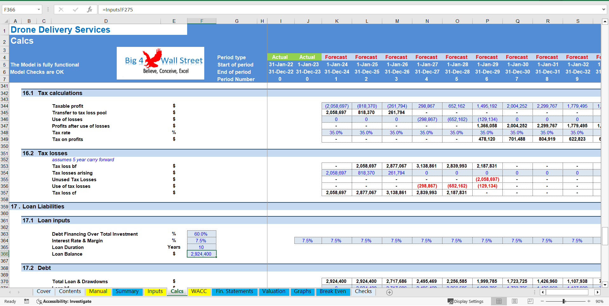Click tab bar split handle dots
Image resolution: width=609 pixels, height=306 pixels.
[x=534, y=292]
